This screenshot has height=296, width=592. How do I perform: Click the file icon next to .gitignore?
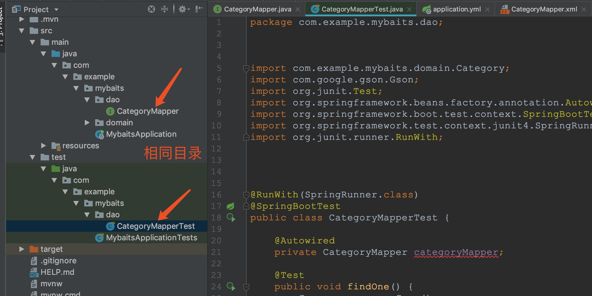34,261
